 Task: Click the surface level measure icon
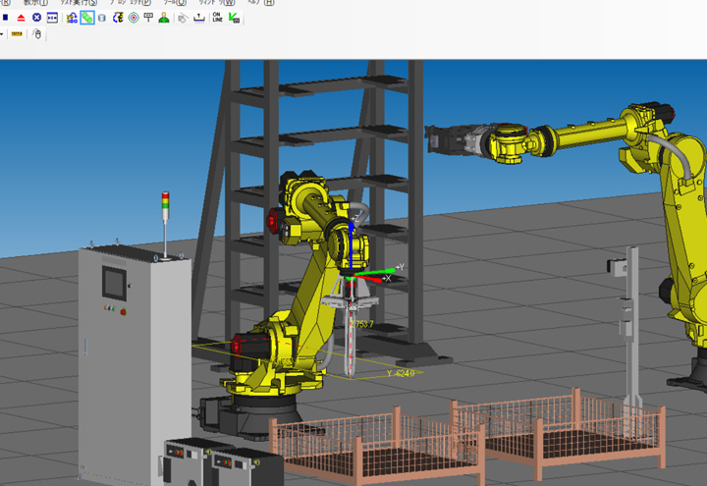pos(198,18)
